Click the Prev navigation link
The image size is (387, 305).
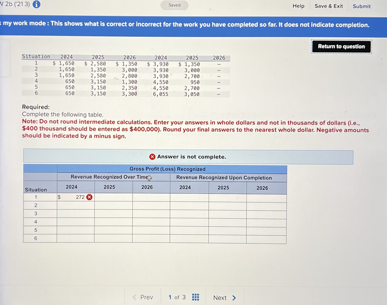pos(147,297)
